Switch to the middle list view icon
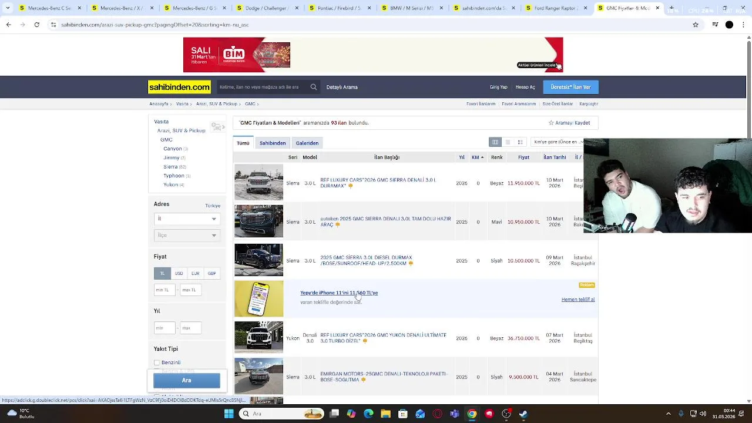This screenshot has height=423, width=752. (508, 142)
